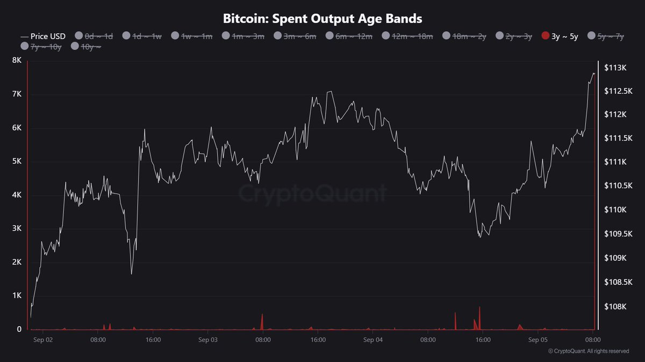The width and height of the screenshot is (645, 362).
Task: Click the Sep 03 date axis label
Action: 207,339
